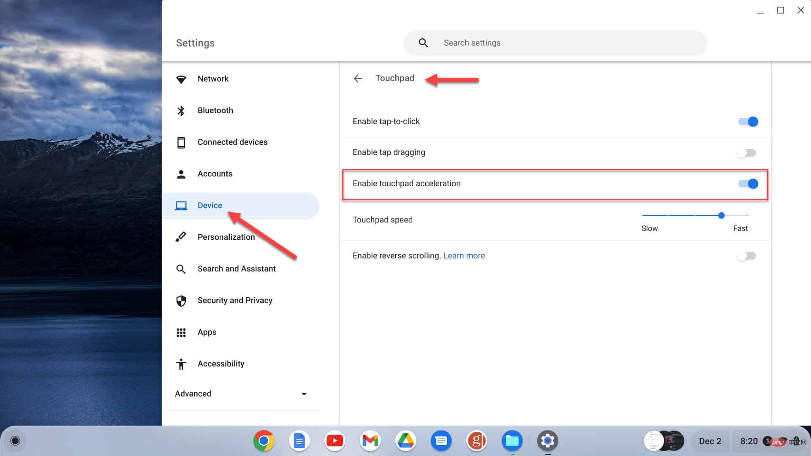The width and height of the screenshot is (811, 456).
Task: Select Device from settings sidebar
Action: point(210,205)
